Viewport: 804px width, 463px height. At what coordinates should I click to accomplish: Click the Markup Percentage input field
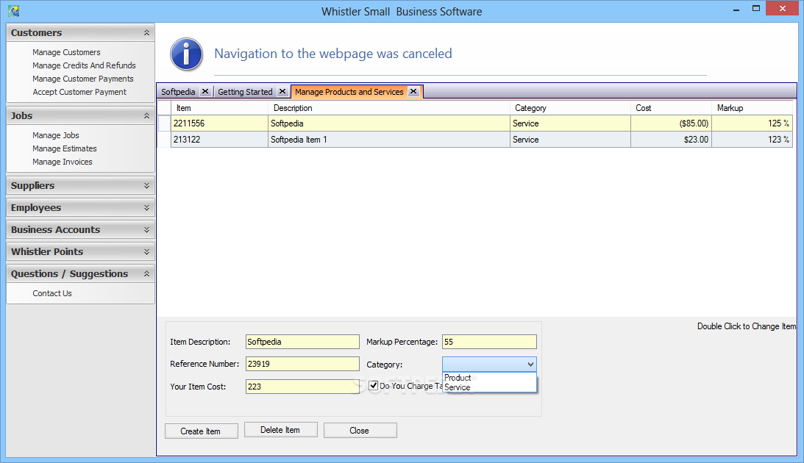point(489,342)
